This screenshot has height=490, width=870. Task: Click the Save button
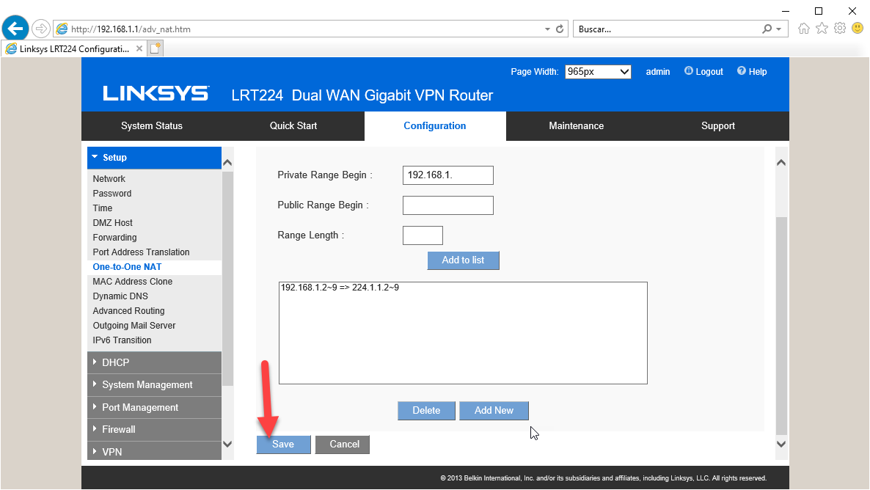coord(283,445)
